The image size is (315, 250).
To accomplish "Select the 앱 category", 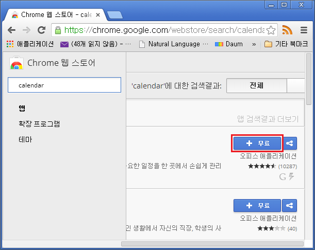I will (x=22, y=108).
